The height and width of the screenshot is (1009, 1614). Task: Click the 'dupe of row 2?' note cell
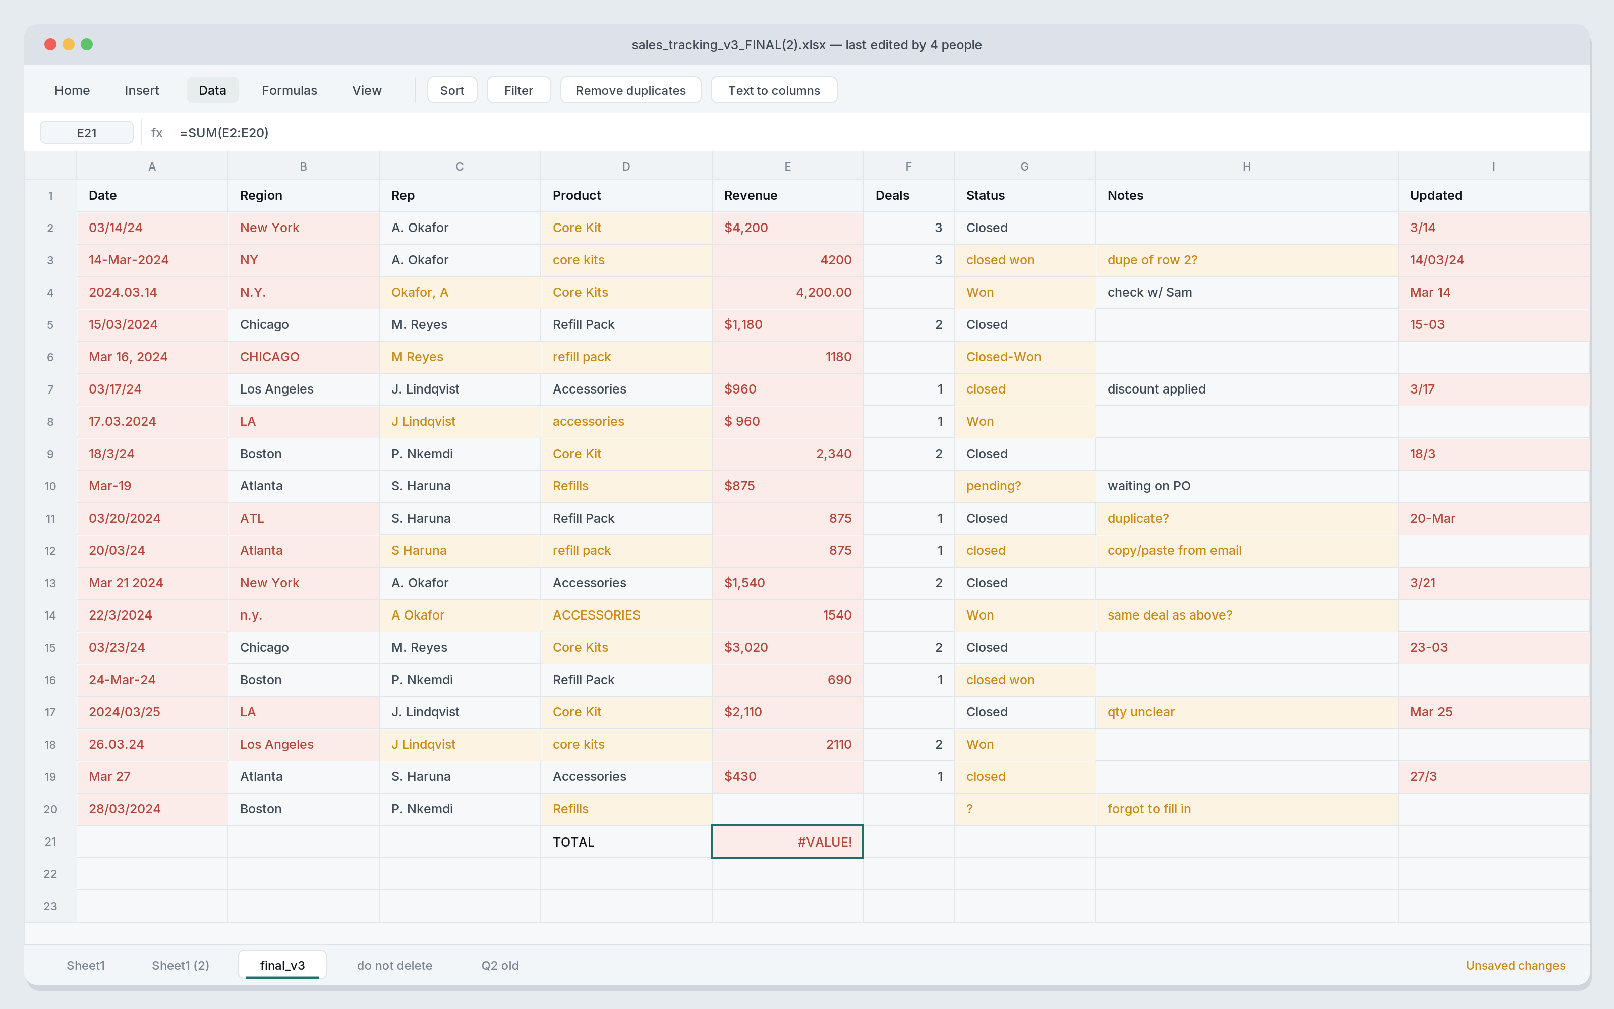(x=1246, y=260)
